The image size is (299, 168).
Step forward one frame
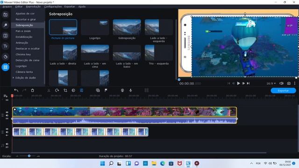pos(243,83)
